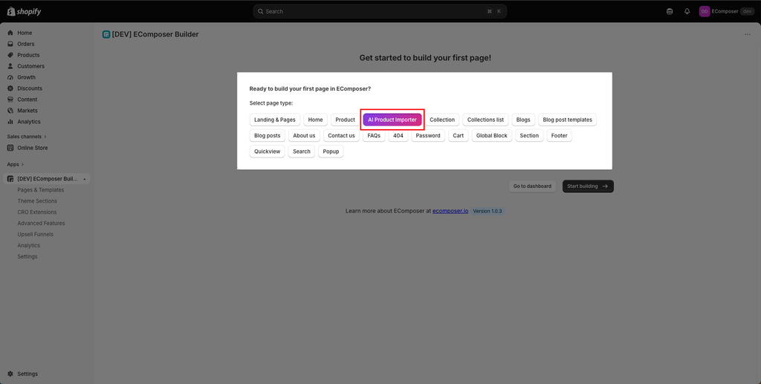Click the Markets globe icon
Screen dimensions: 761x384
[10, 111]
